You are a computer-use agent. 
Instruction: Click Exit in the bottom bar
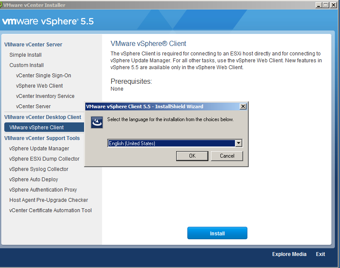(x=320, y=254)
